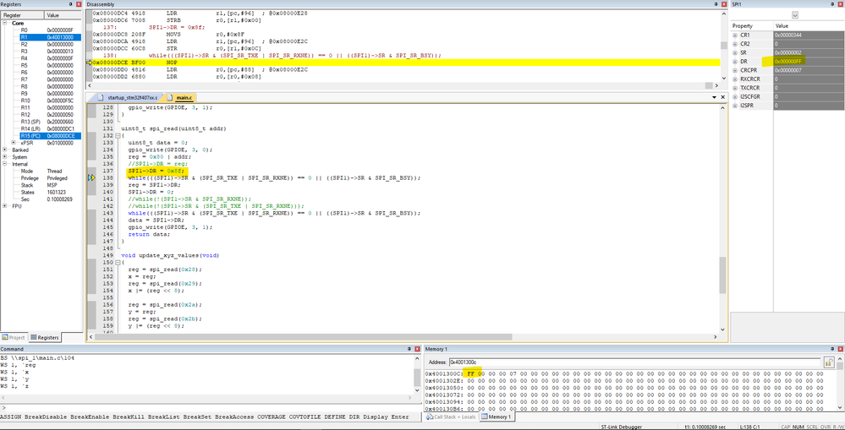The image size is (845, 430).
Task: Switch to the Project tab
Action: pyautogui.click(x=14, y=337)
